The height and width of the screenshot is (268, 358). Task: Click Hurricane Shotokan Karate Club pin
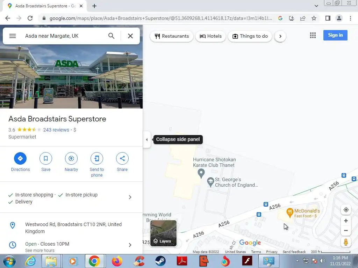click(201, 173)
